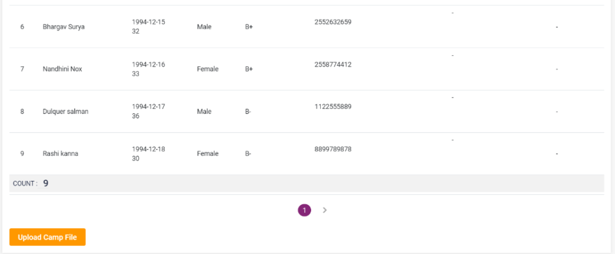Select the Bhargav Surya name cell

64,27
